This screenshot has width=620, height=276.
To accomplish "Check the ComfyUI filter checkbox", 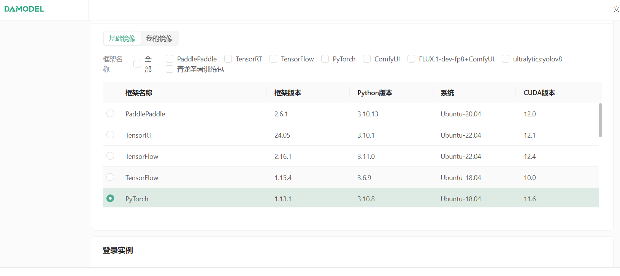I will [x=367, y=59].
